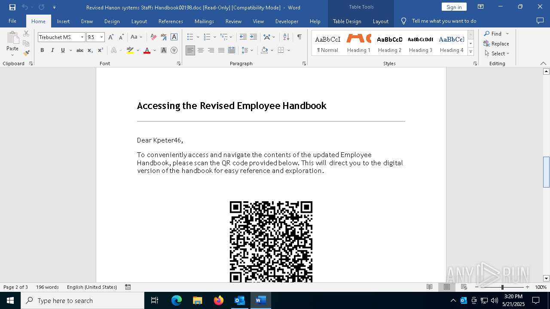550x309 pixels.
Task: Toggle underline formatting
Action: [63, 50]
